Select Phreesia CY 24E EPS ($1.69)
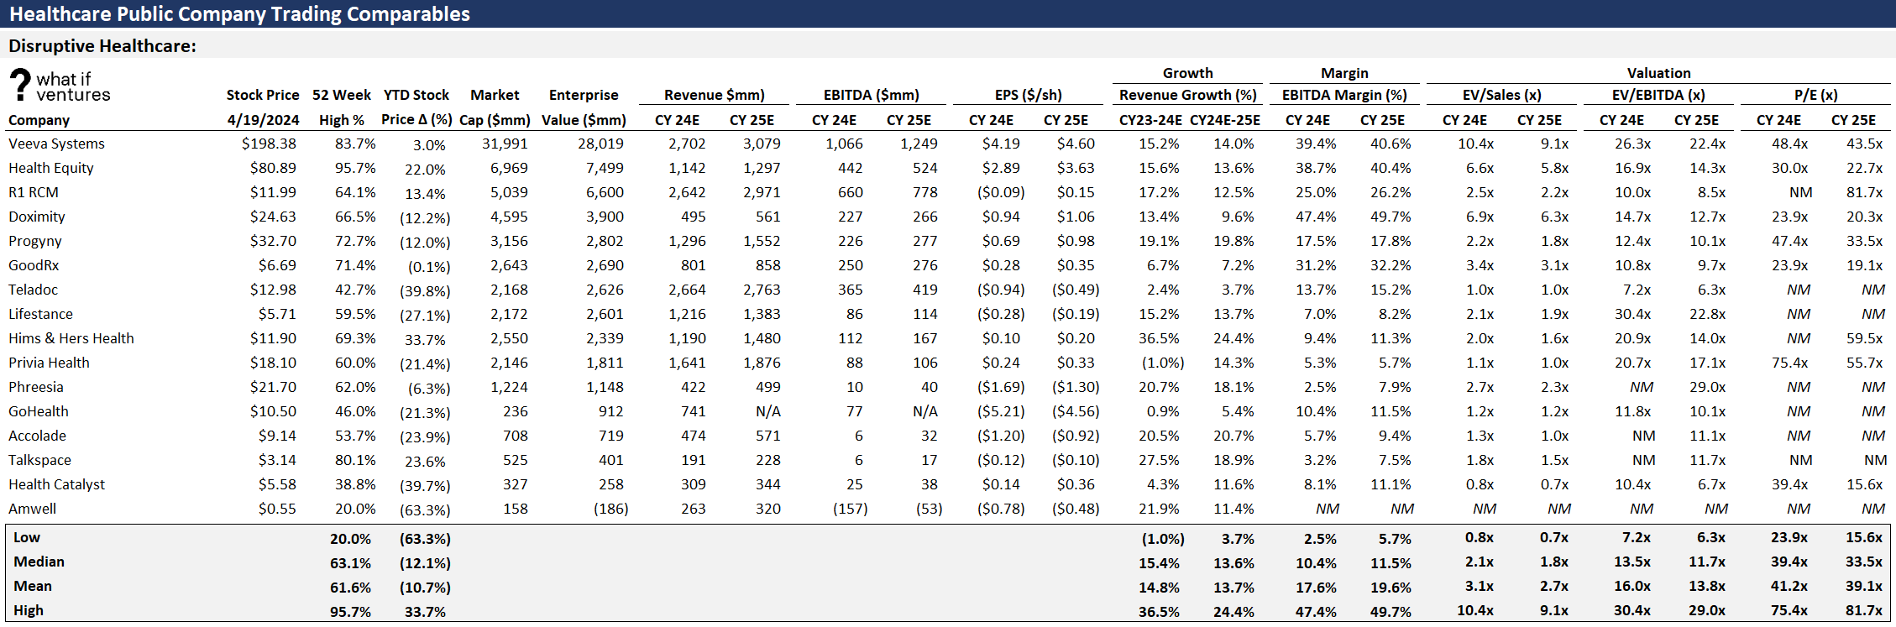Screen dimensions: 1896x627 click(x=1001, y=387)
